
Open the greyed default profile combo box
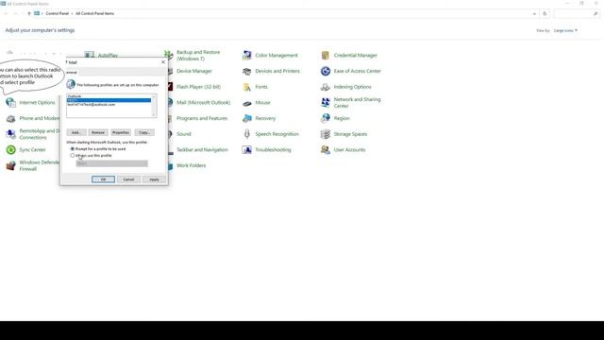tap(111, 163)
